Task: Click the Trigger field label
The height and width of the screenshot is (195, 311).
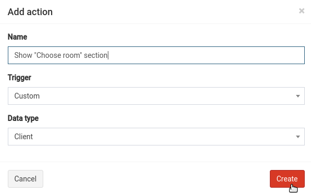Action: 19,78
